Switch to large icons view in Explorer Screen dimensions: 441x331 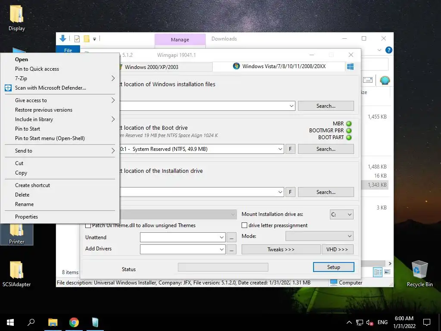pyautogui.click(x=387, y=272)
